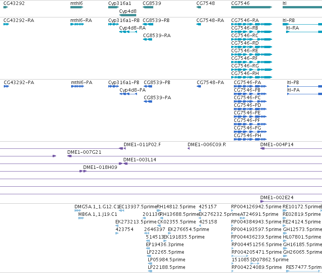322x273 pixels.
Task: Select EST AT24691.5prime
Action: coord(243,218)
